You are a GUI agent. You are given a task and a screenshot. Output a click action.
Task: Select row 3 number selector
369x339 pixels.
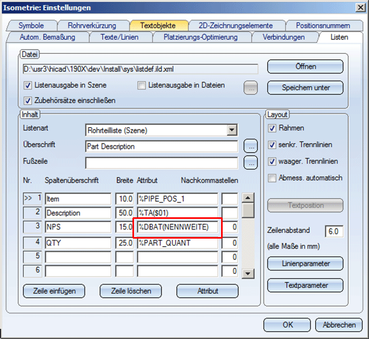[x=33, y=227]
